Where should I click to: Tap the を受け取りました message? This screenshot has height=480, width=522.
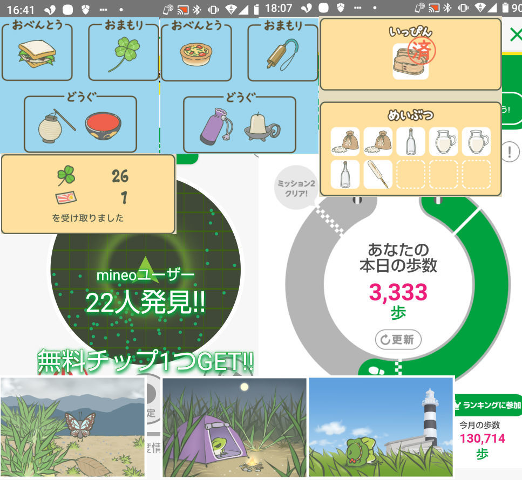coord(88,218)
